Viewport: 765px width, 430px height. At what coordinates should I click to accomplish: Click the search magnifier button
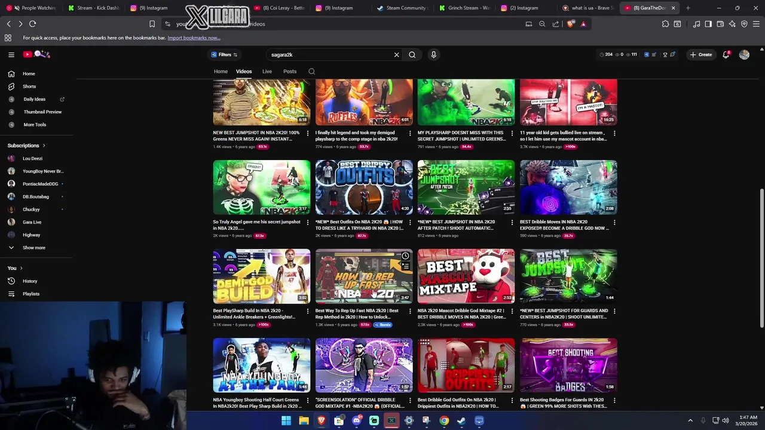tap(412, 54)
